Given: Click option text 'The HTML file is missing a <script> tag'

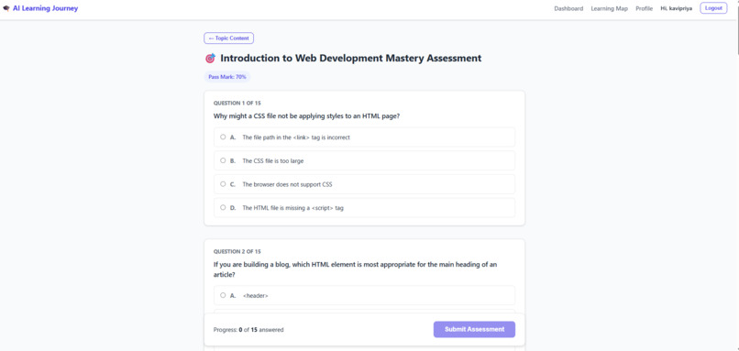Looking at the screenshot, I should [x=292, y=208].
